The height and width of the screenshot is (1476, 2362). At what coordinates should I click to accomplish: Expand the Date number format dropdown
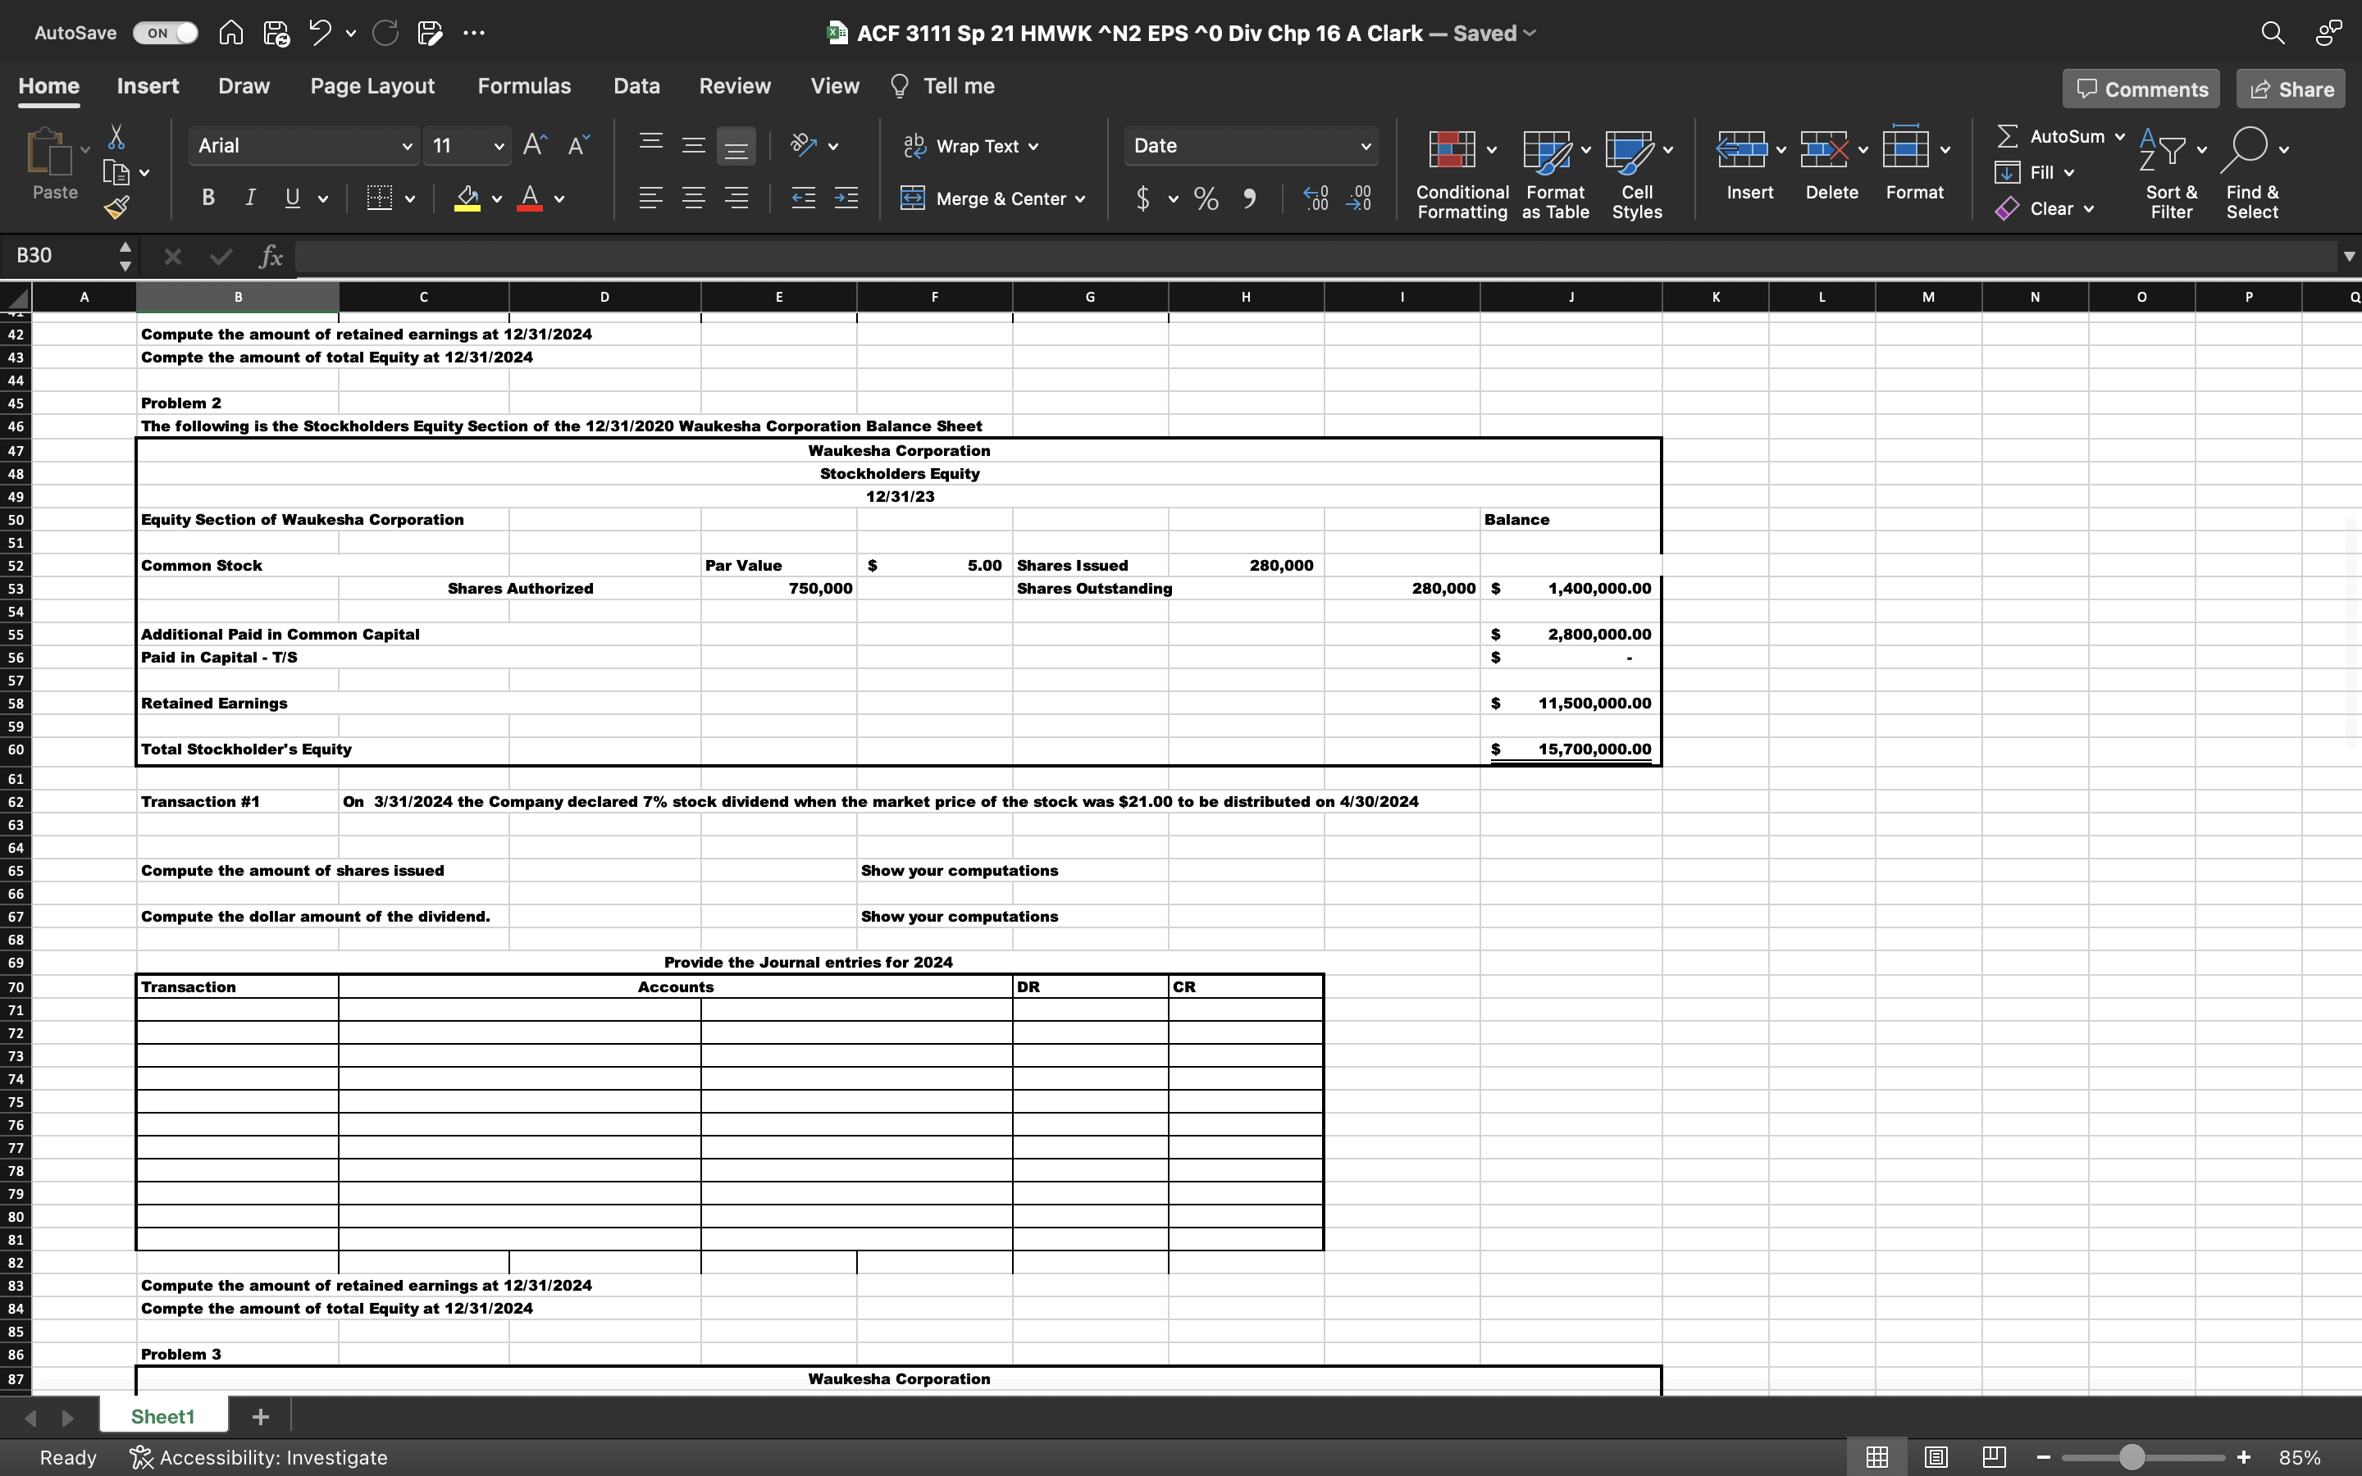pyautogui.click(x=1366, y=147)
